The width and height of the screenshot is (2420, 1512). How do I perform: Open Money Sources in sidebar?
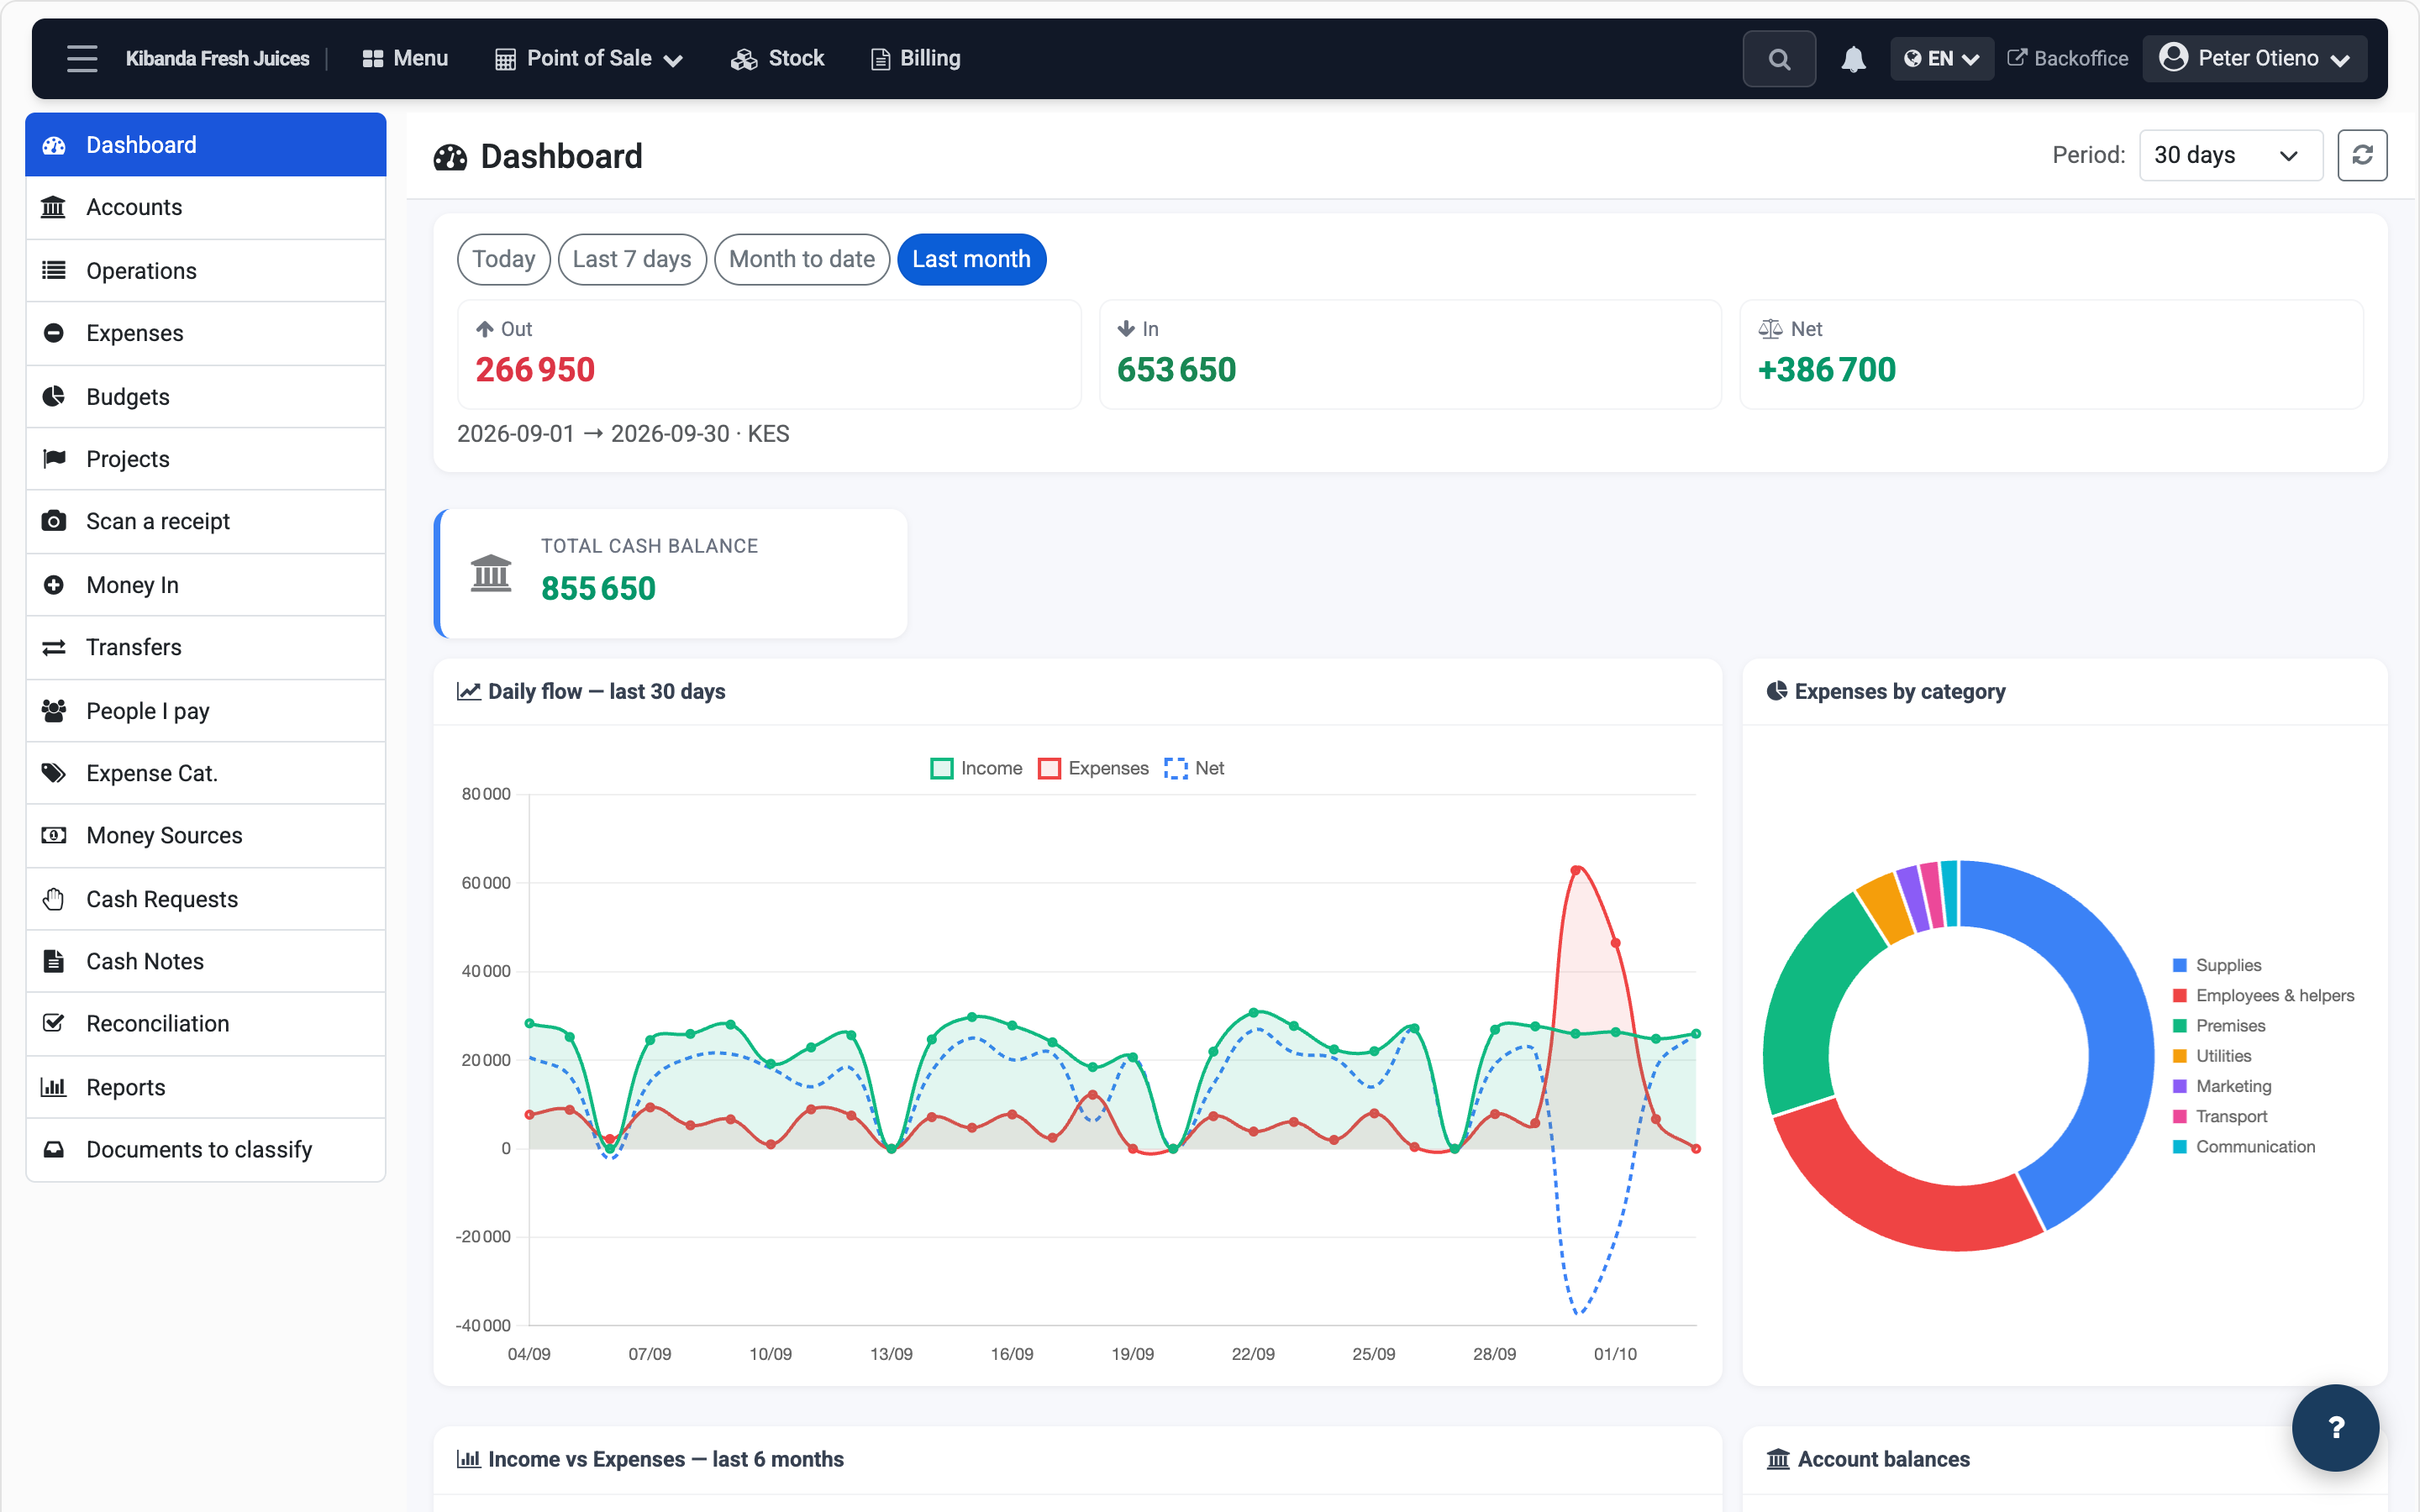205,835
